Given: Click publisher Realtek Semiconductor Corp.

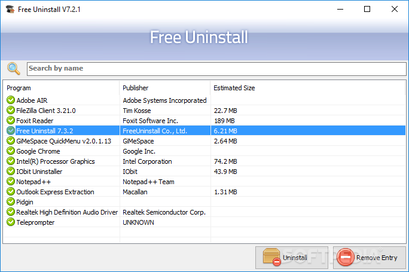Looking at the screenshot, I should pos(164,212).
